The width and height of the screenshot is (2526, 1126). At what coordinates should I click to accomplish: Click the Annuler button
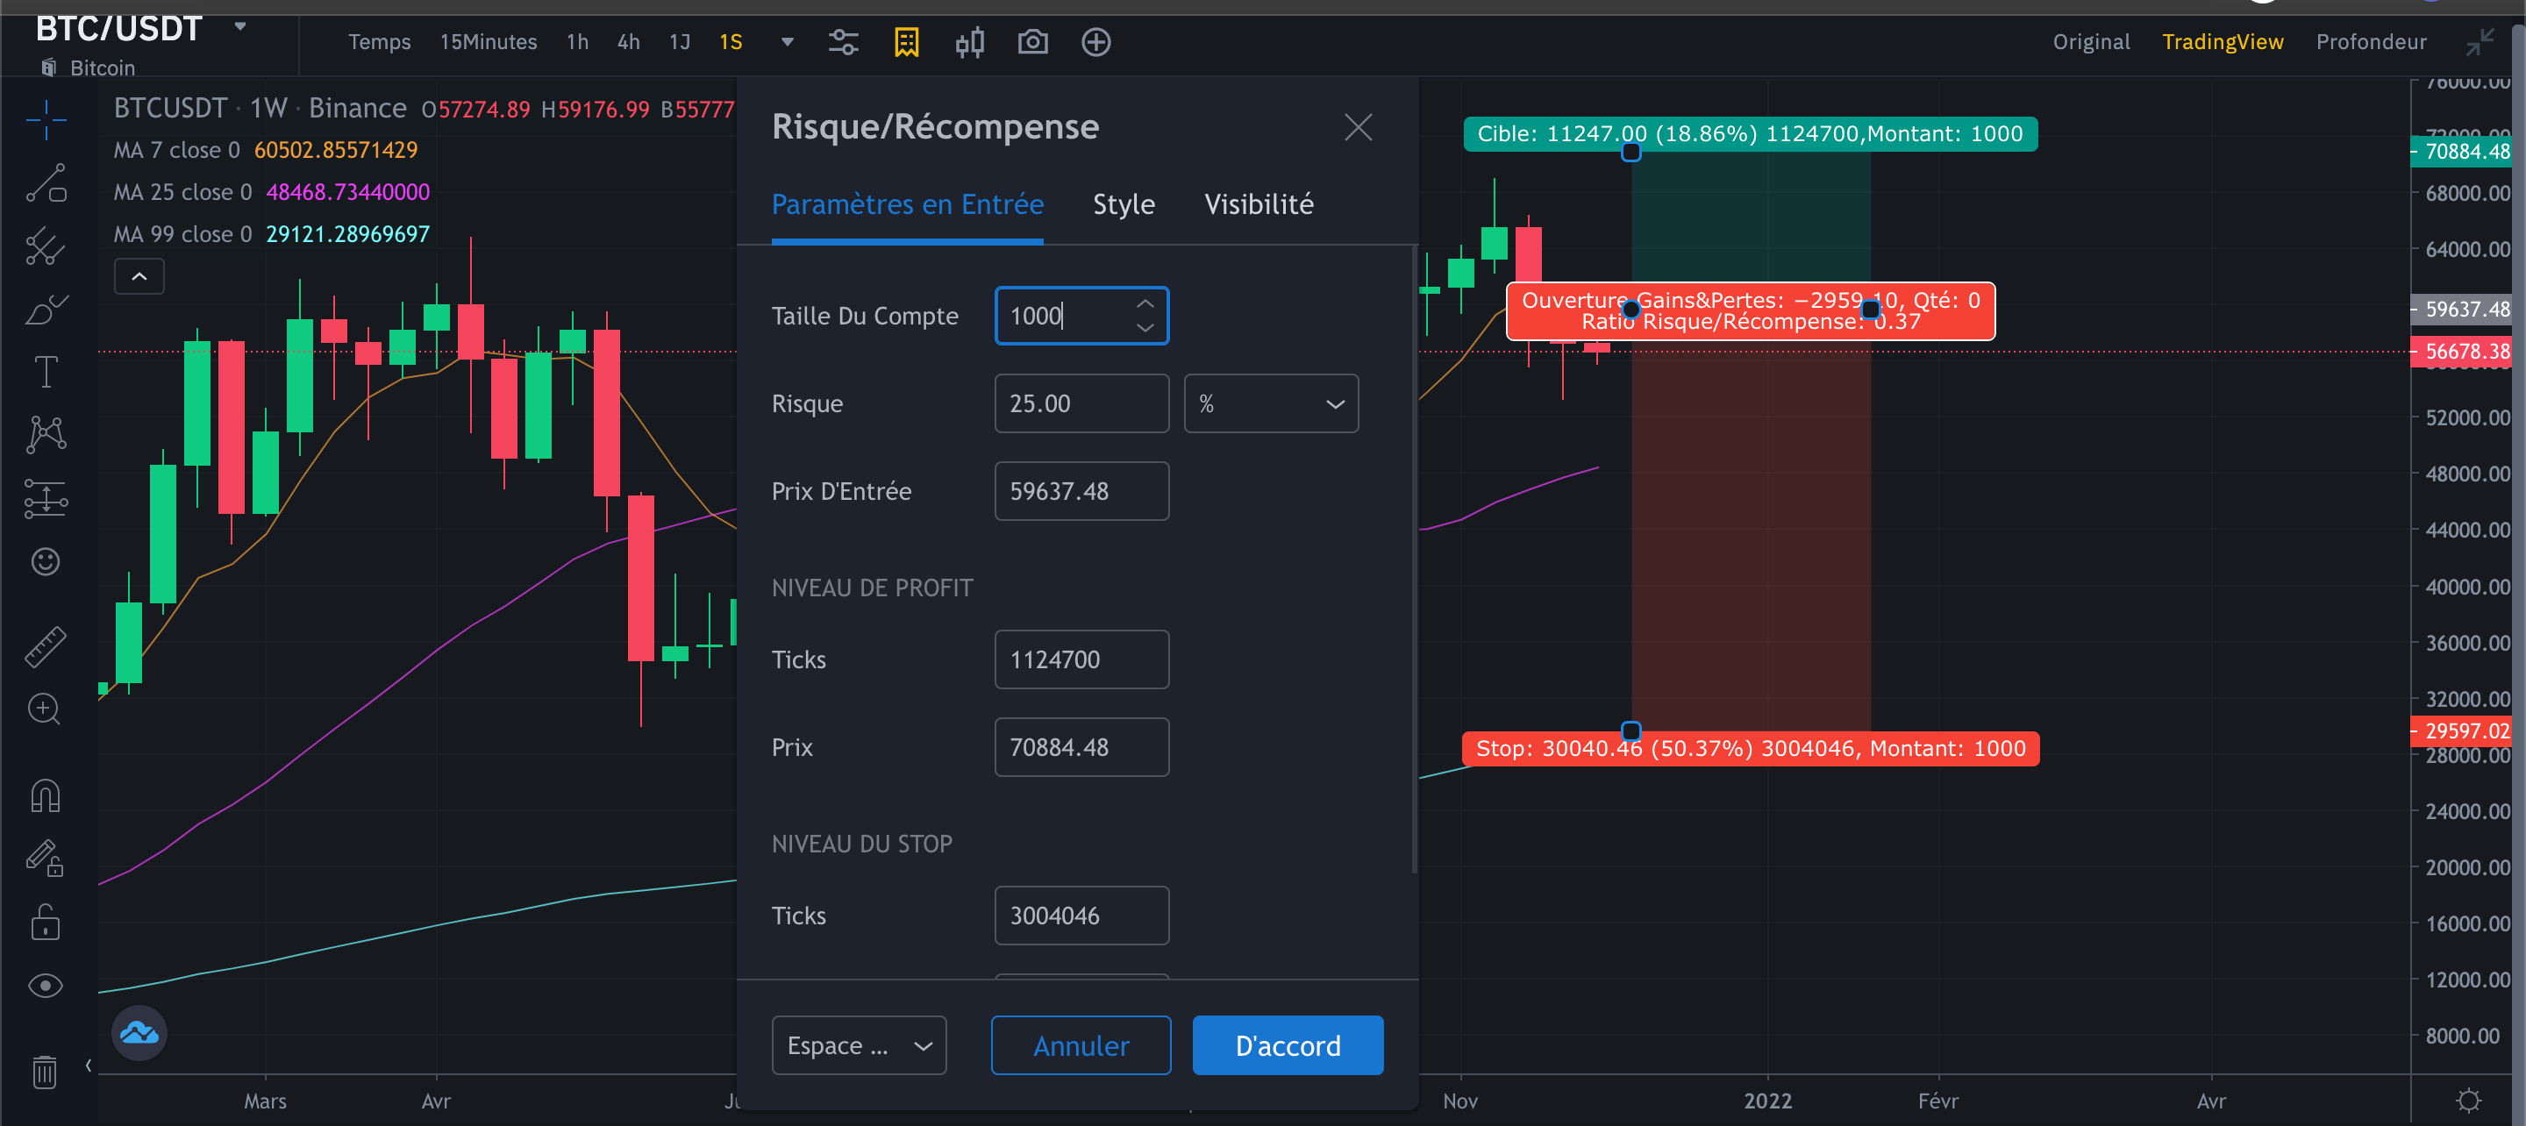tap(1081, 1045)
